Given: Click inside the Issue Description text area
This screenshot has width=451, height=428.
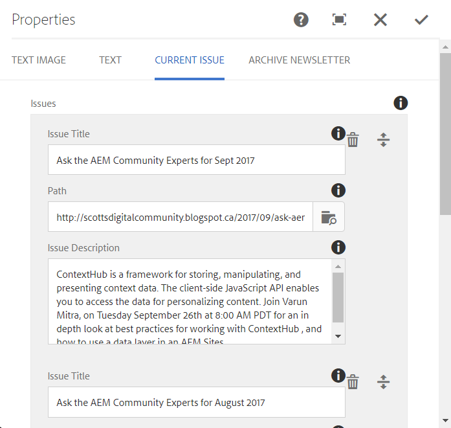Looking at the screenshot, I should click(190, 301).
